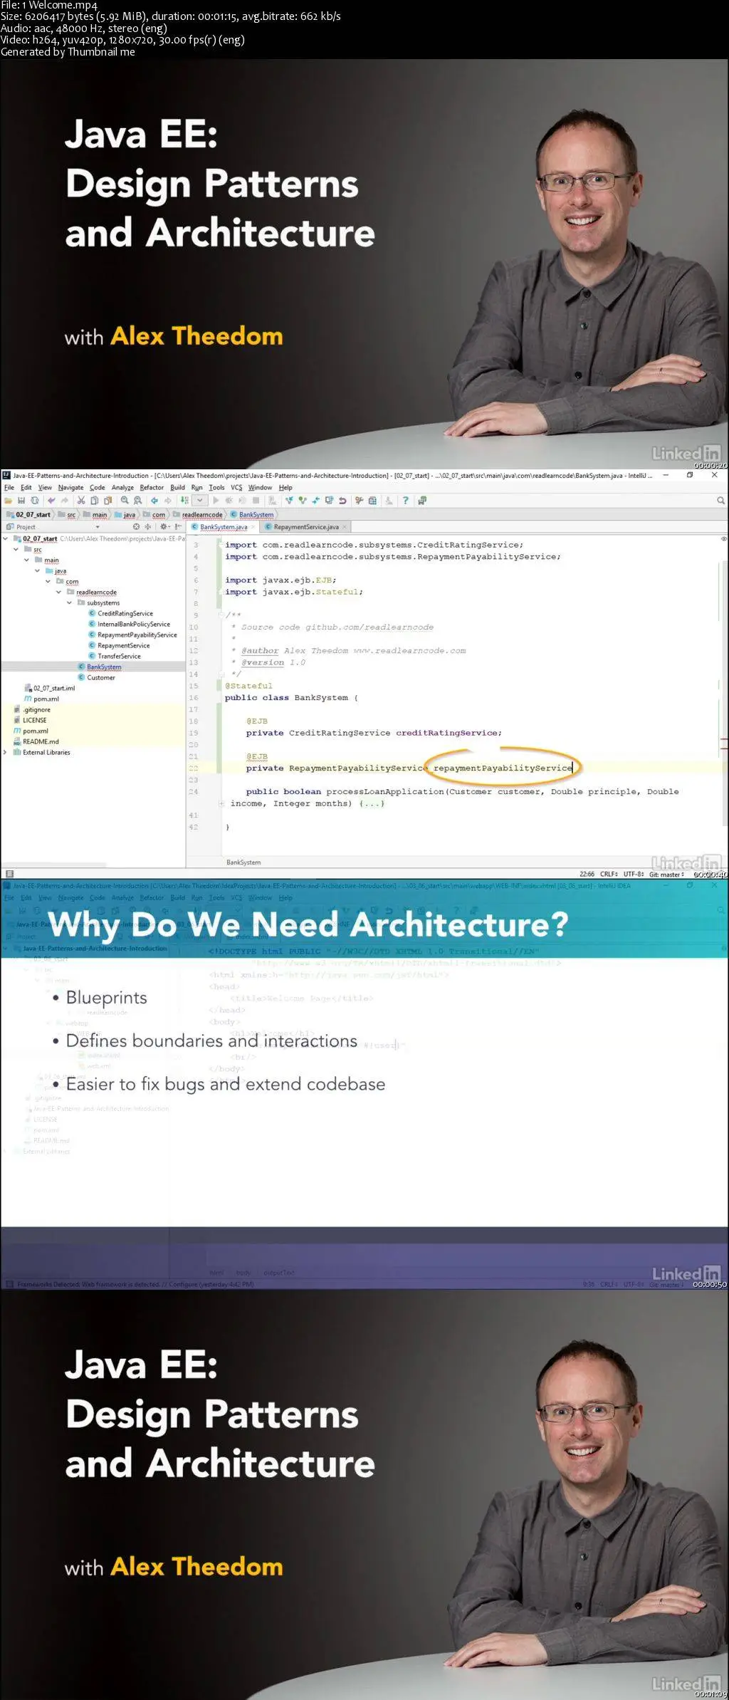Click the CRLF line separator item

[609, 874]
